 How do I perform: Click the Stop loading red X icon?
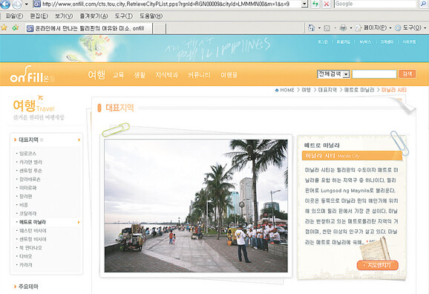pyautogui.click(x=326, y=4)
